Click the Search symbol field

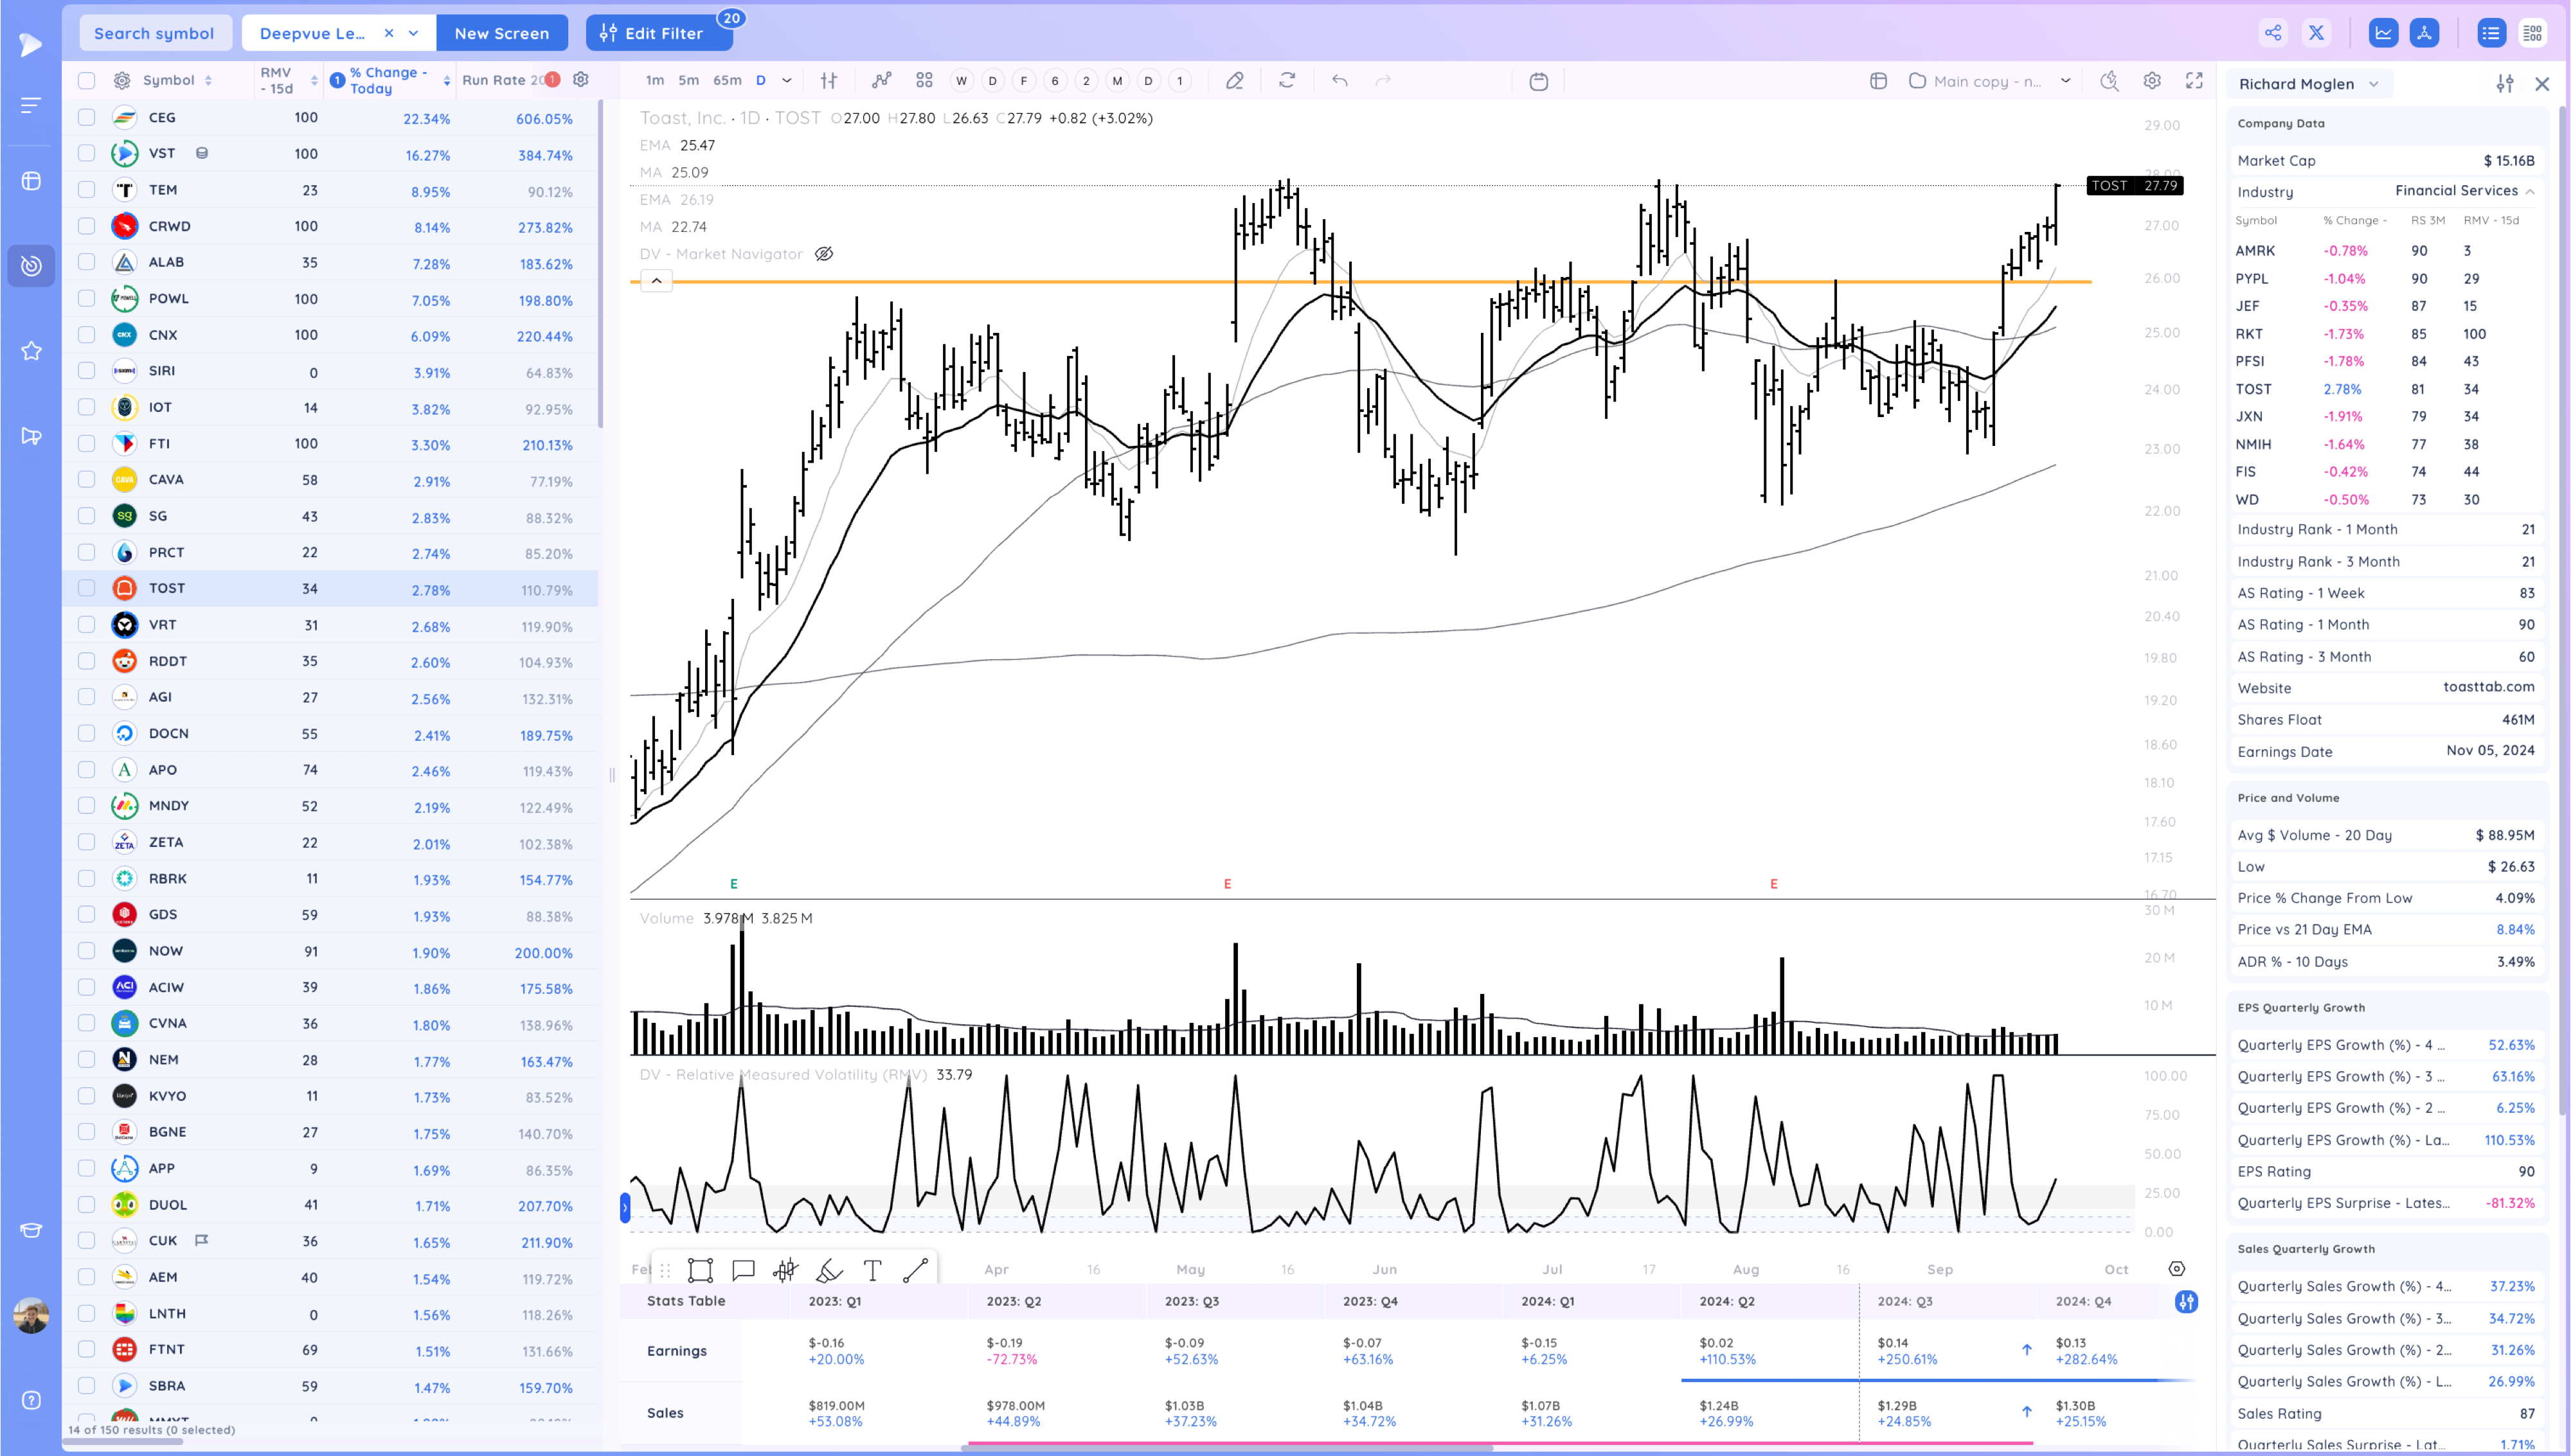[x=154, y=33]
